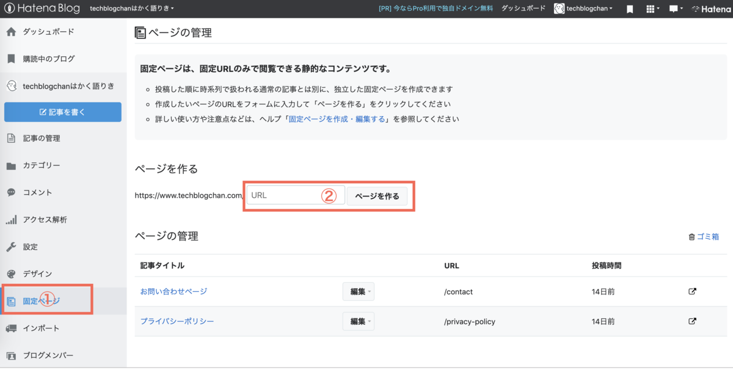Open the 編集 dropdown for お問い合わせページ
This screenshot has width=733, height=370.
point(358,291)
